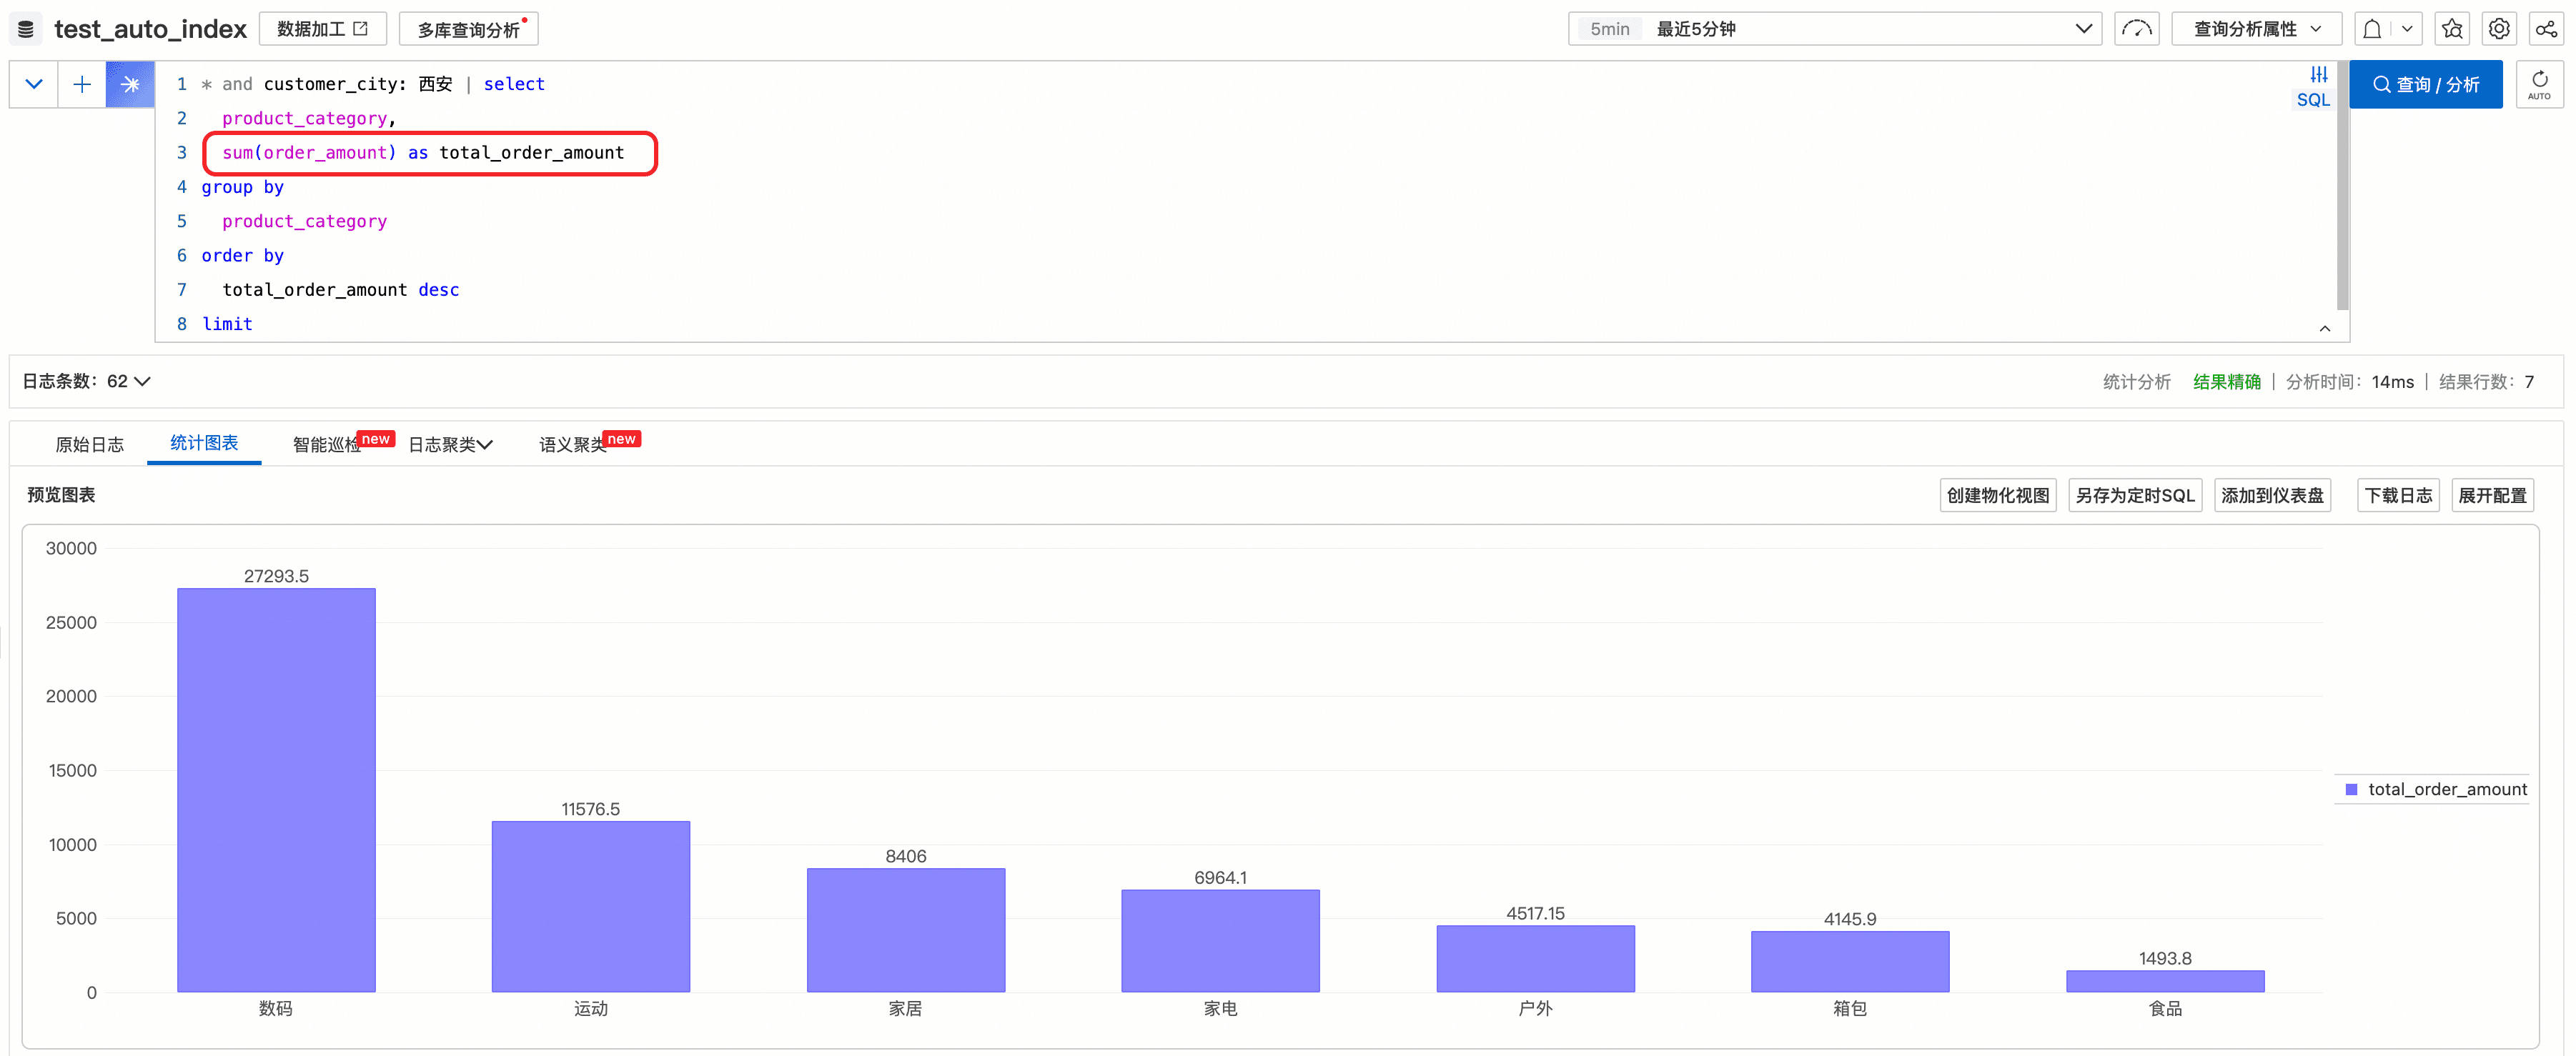Click the blue asterisk AI icon
Screen dimensions: 2576x1056
coord(130,84)
